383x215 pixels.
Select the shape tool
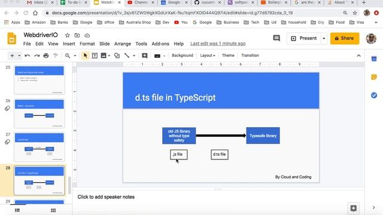click(x=117, y=56)
